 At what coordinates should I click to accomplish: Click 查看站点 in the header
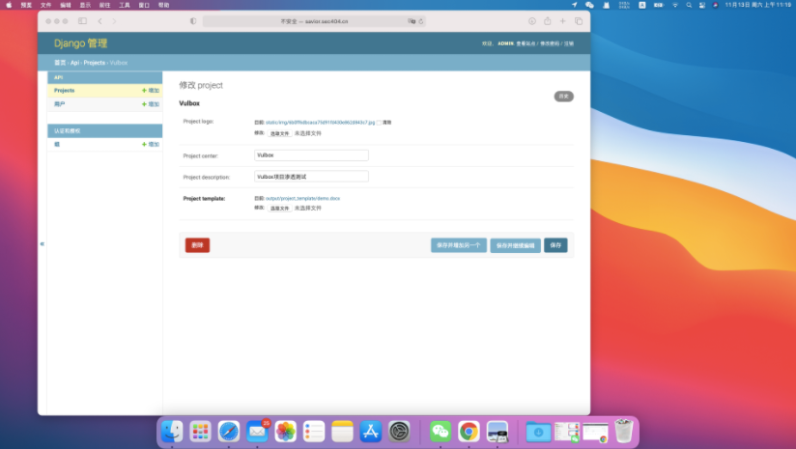point(526,43)
